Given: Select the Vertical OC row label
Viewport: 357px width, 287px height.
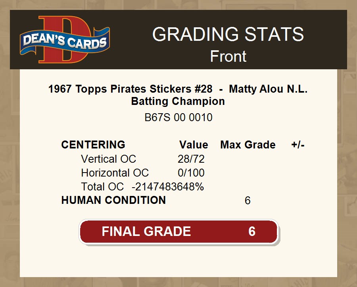Looking at the screenshot, I should tap(108, 159).
